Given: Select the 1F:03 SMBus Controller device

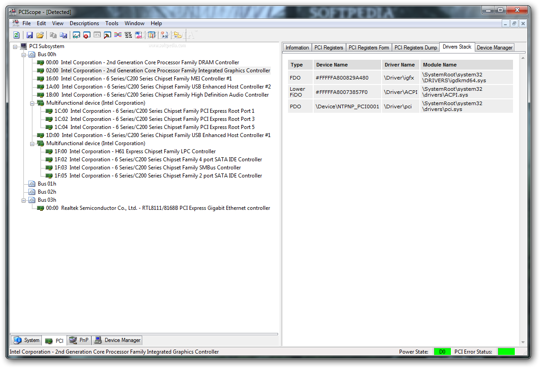Looking at the screenshot, I should pyautogui.click(x=148, y=168).
